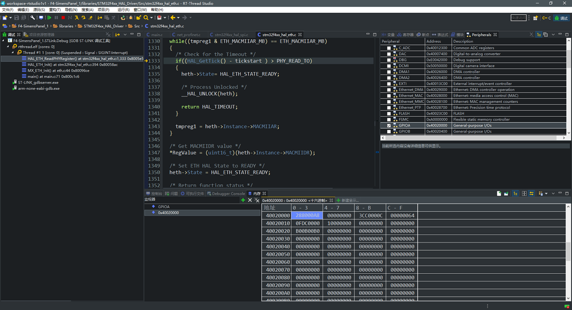572x310 pixels.
Task: Switch to the main.c editor tab
Action: click(155, 35)
